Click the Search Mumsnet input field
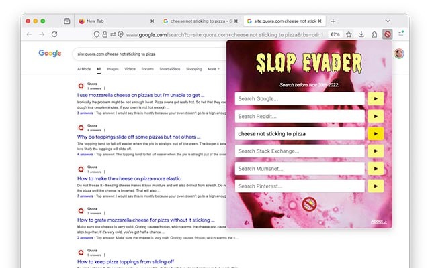 [300, 169]
